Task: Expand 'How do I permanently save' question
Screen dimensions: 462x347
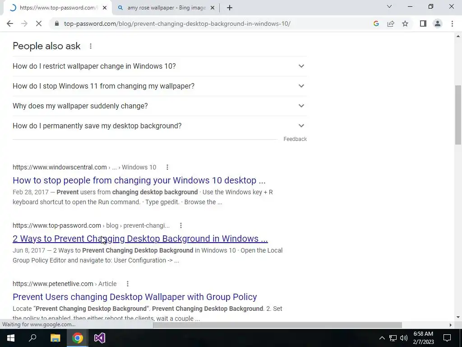Action: tap(159, 126)
